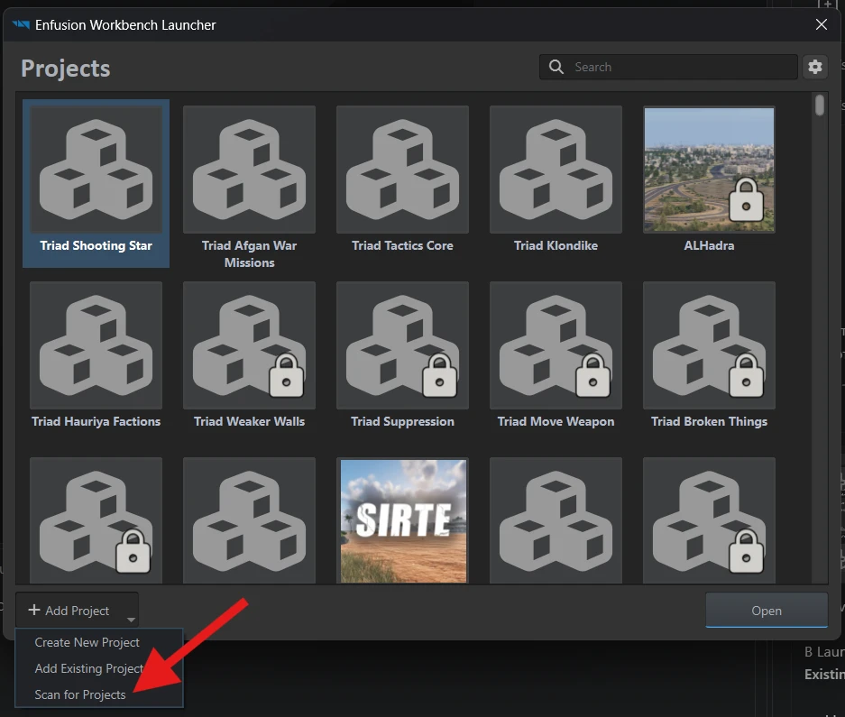The image size is (845, 717).
Task: Select the SIRTE project thumbnail
Action: (402, 520)
